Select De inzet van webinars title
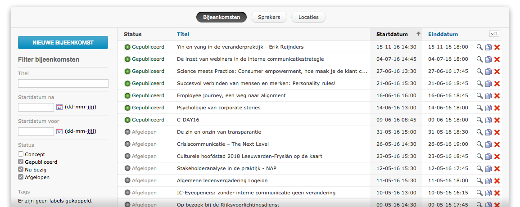Image resolution: width=520 pixels, height=207 pixels. 250,59
